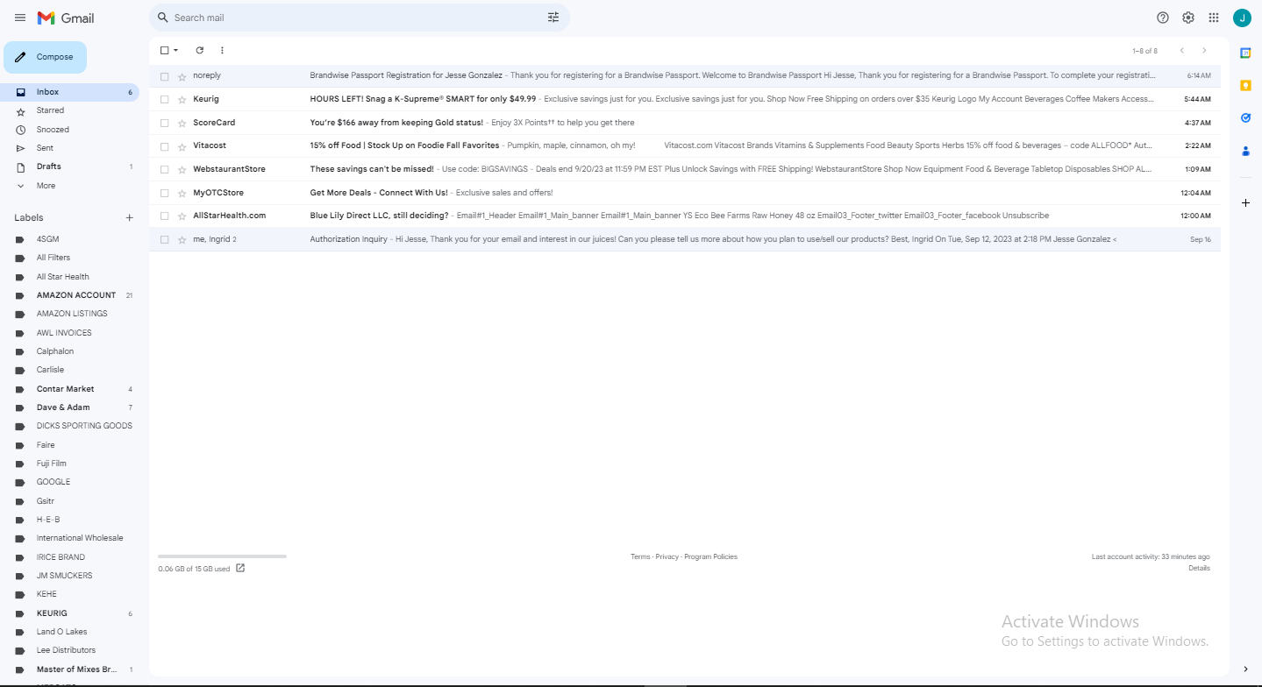The width and height of the screenshot is (1262, 687).
Task: Star the Vitacost email
Action: click(182, 146)
